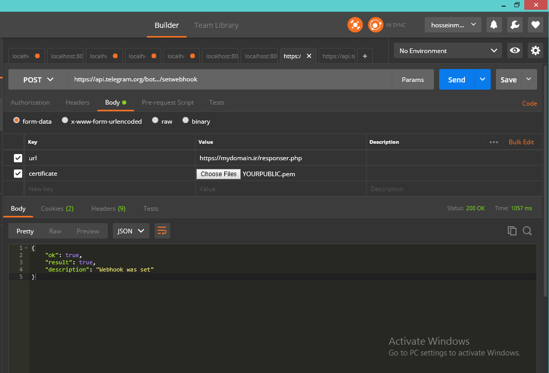Switch response view to Pretty
Screen dimensions: 549x373
[25, 231]
